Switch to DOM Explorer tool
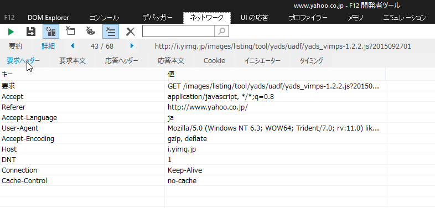This screenshot has height=208, width=435. click(x=48, y=18)
